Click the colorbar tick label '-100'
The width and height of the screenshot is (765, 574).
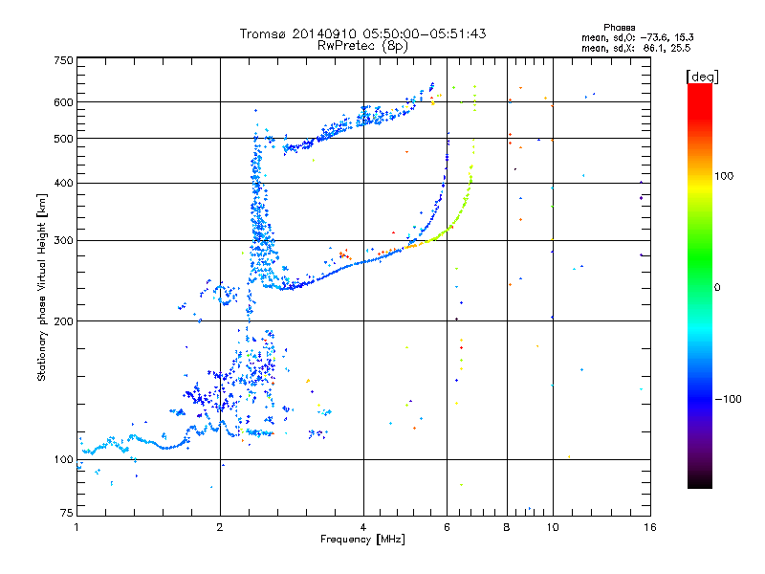(728, 399)
